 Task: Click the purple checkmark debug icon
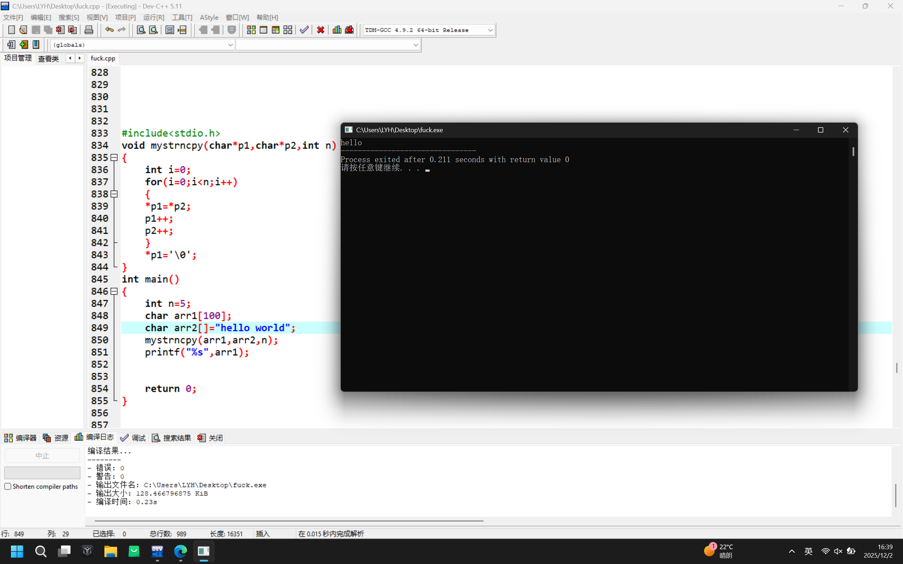pos(304,30)
